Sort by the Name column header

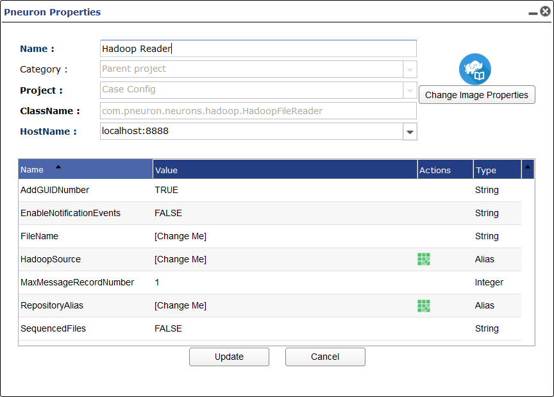coord(85,169)
